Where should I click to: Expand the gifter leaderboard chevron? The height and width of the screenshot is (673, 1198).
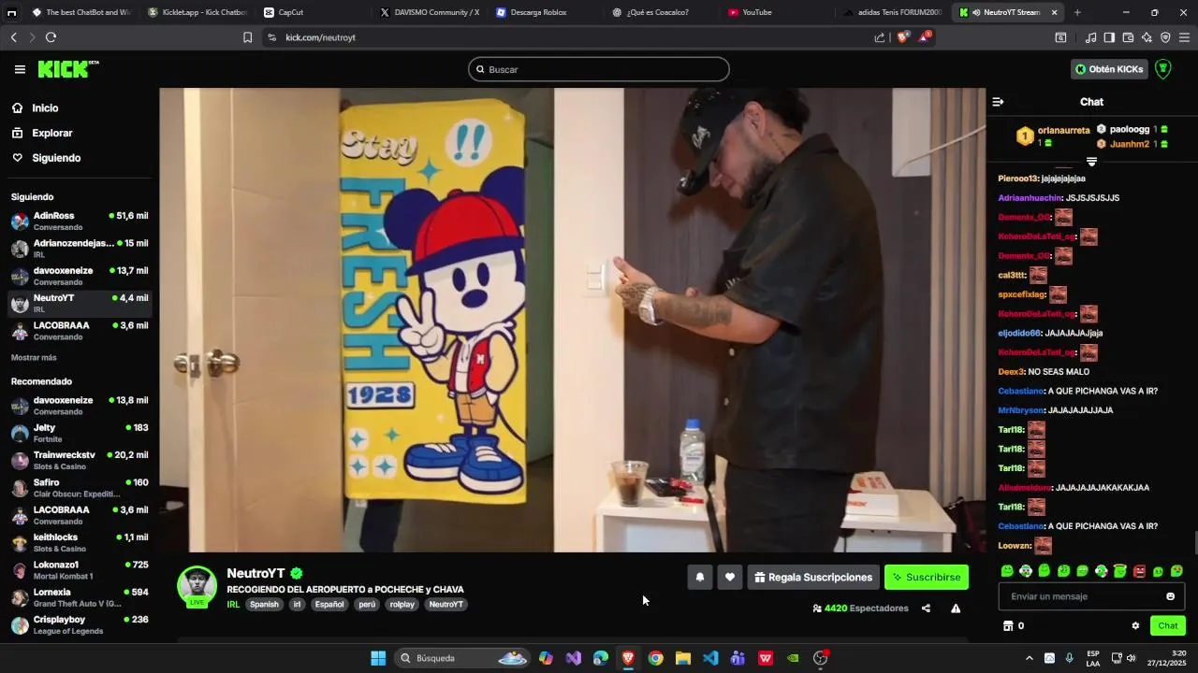[1091, 162]
